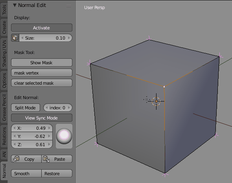Click the Show Mask button
Image resolution: width=232 pixels, height=183 pixels.
[x=42, y=63]
